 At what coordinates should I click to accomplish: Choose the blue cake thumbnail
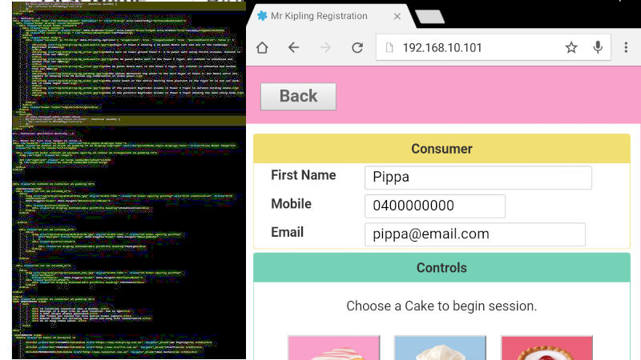[x=440, y=348]
